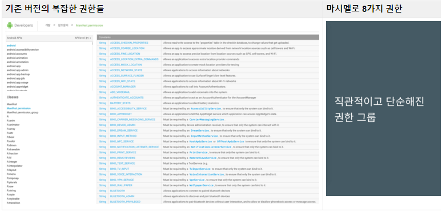Click the 개발 breadcrumb link
The height and width of the screenshot is (212, 442).
coord(47,25)
